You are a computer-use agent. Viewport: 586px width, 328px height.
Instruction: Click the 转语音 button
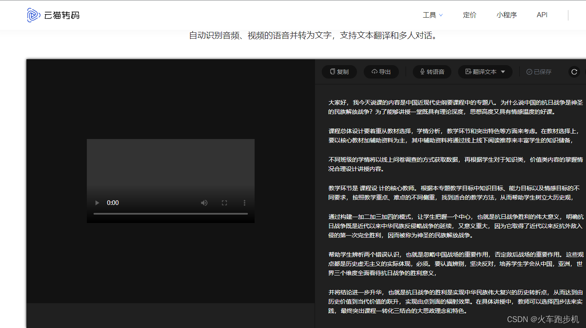coord(432,72)
